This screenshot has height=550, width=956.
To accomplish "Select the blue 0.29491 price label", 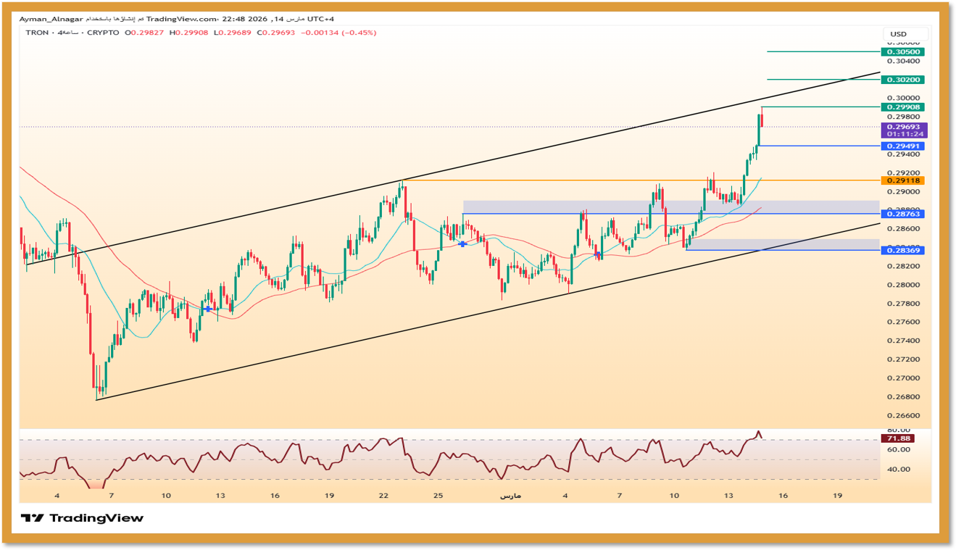I will (x=902, y=146).
